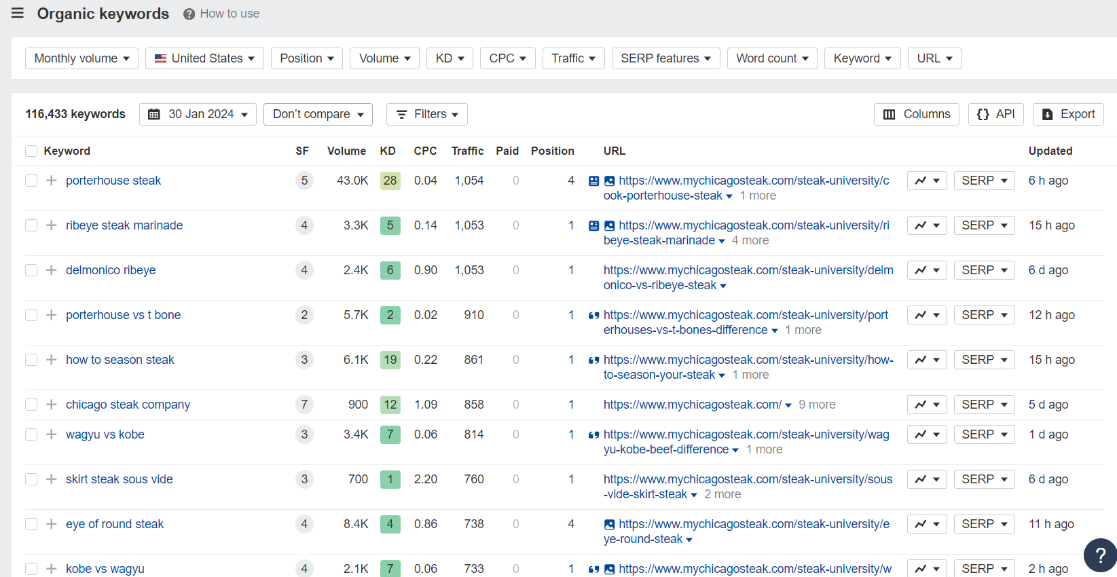Sort by KD column header
The image size is (1117, 577).
(x=388, y=151)
